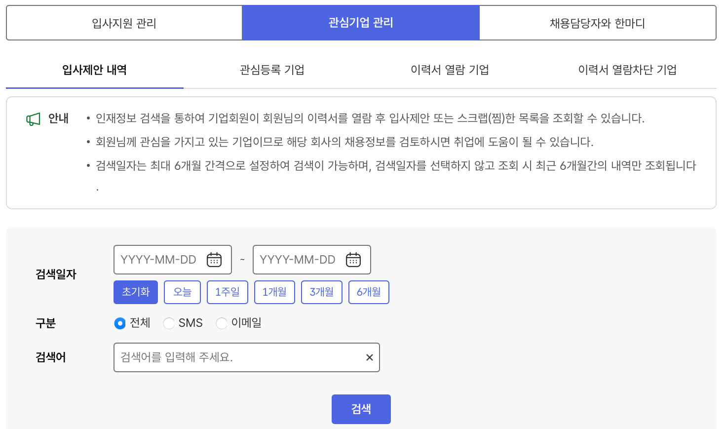The image size is (724, 429).
Task: Open the end date calendar picker
Action: [353, 259]
